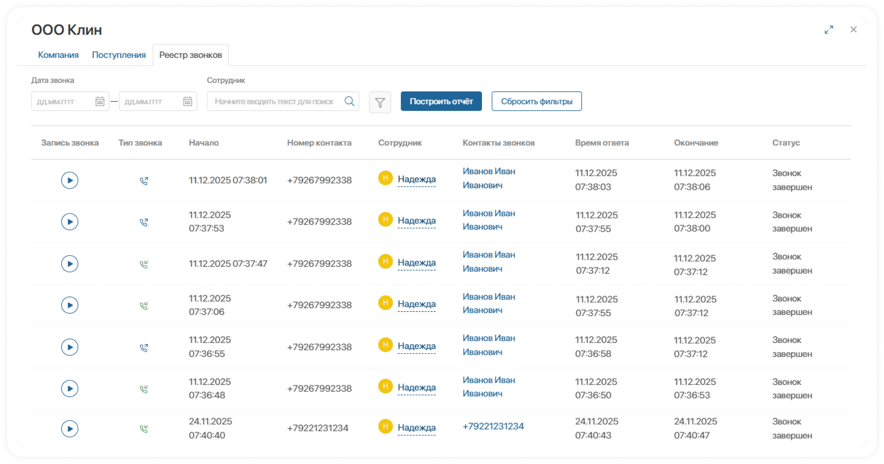Click the outgoing call icon on the first row
Screen dimensions: 884x464
(144, 180)
